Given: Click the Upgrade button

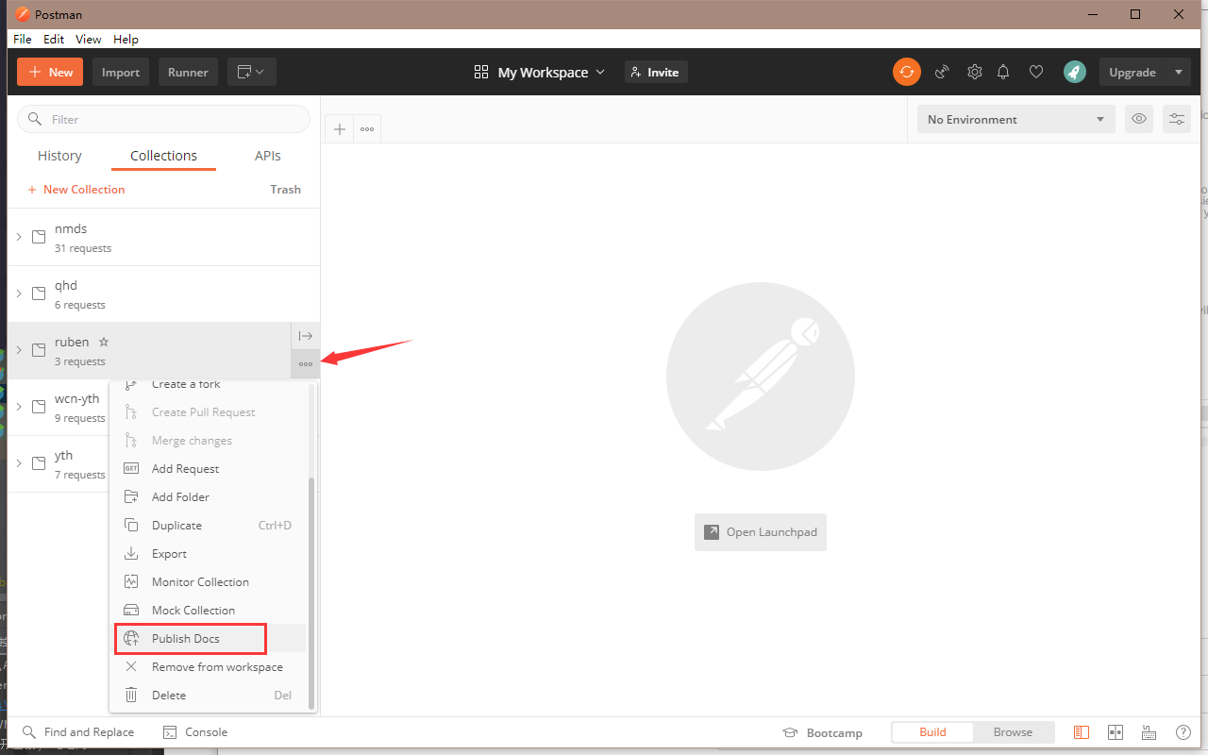Looking at the screenshot, I should pos(1132,72).
